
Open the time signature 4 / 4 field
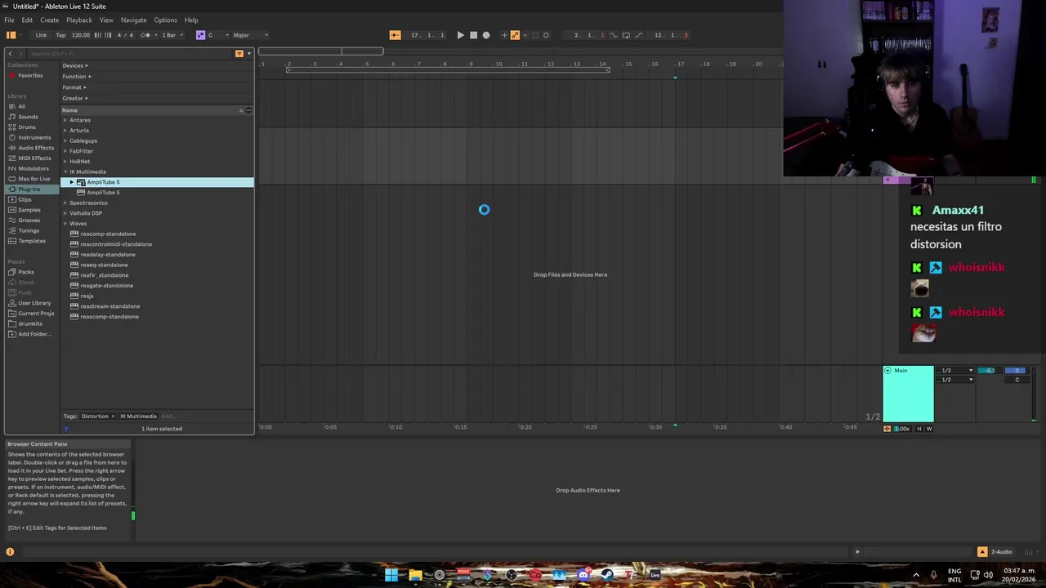click(125, 35)
